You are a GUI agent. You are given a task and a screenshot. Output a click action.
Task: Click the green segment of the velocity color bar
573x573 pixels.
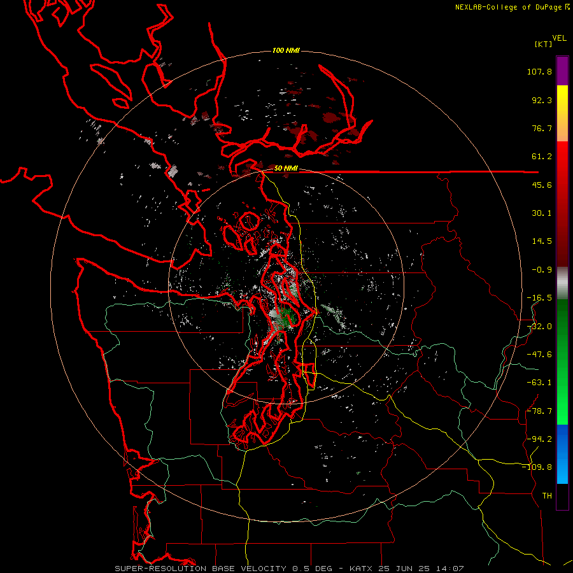coord(562,362)
